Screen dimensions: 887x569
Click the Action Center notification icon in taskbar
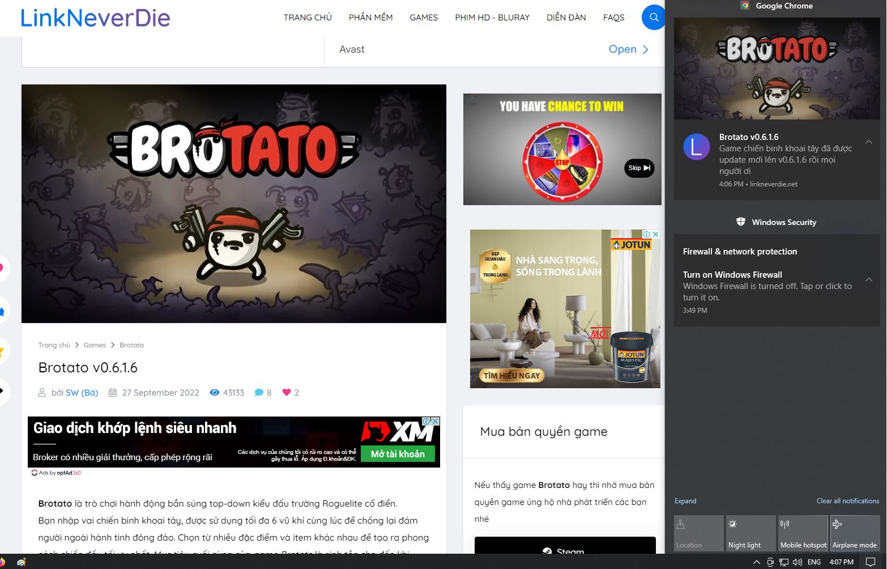871,562
